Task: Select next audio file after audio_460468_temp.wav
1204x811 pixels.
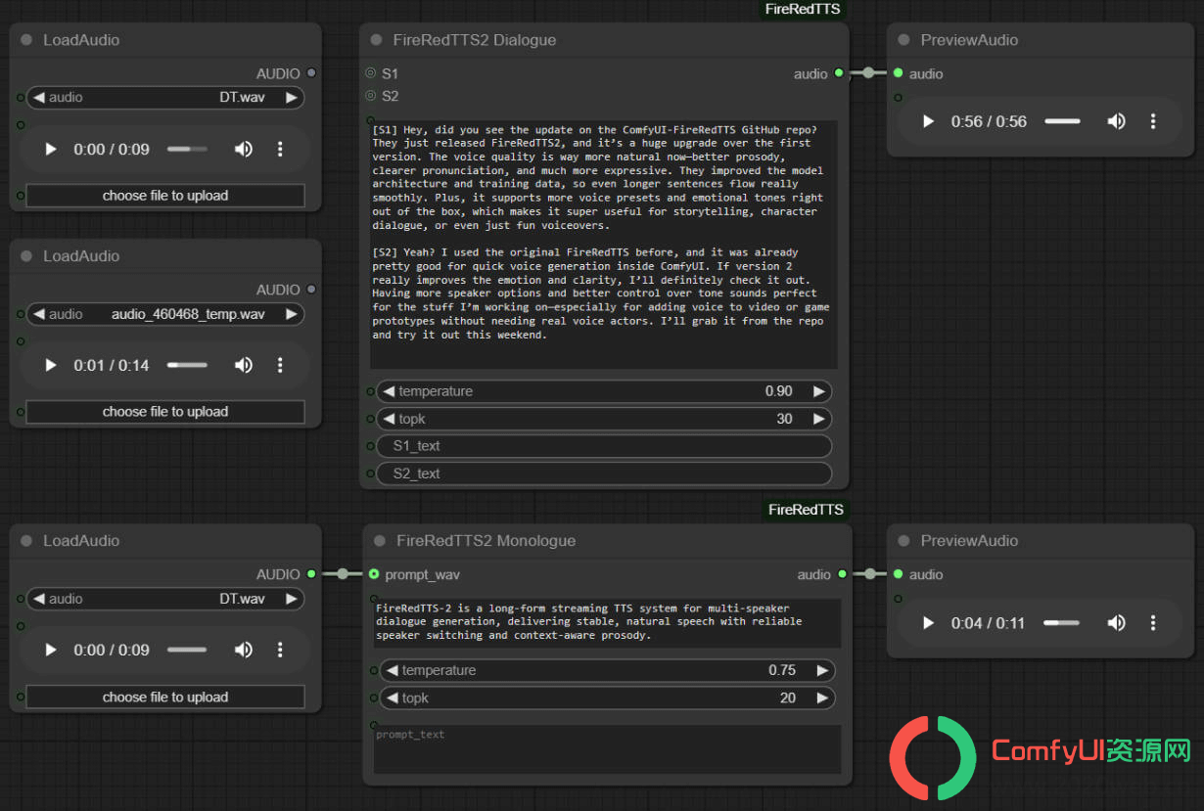Action: (291, 314)
